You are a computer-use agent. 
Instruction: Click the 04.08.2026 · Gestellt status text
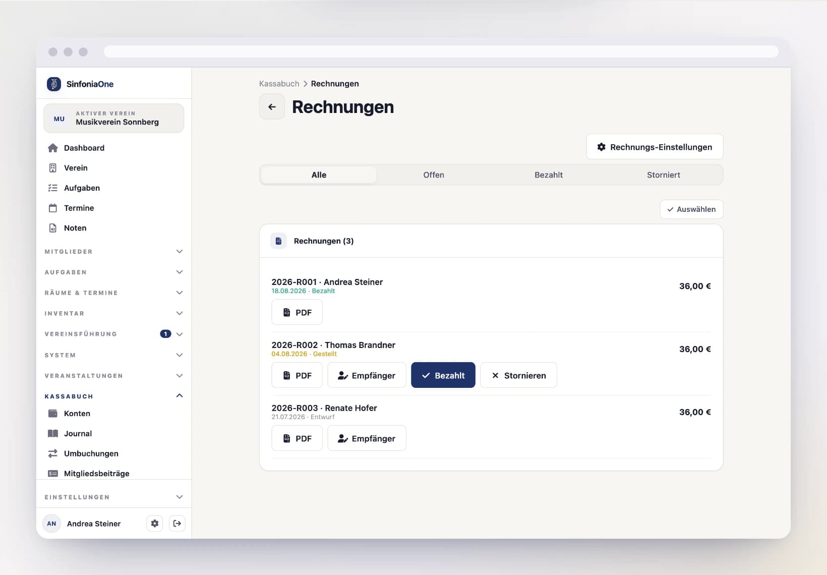(x=304, y=354)
